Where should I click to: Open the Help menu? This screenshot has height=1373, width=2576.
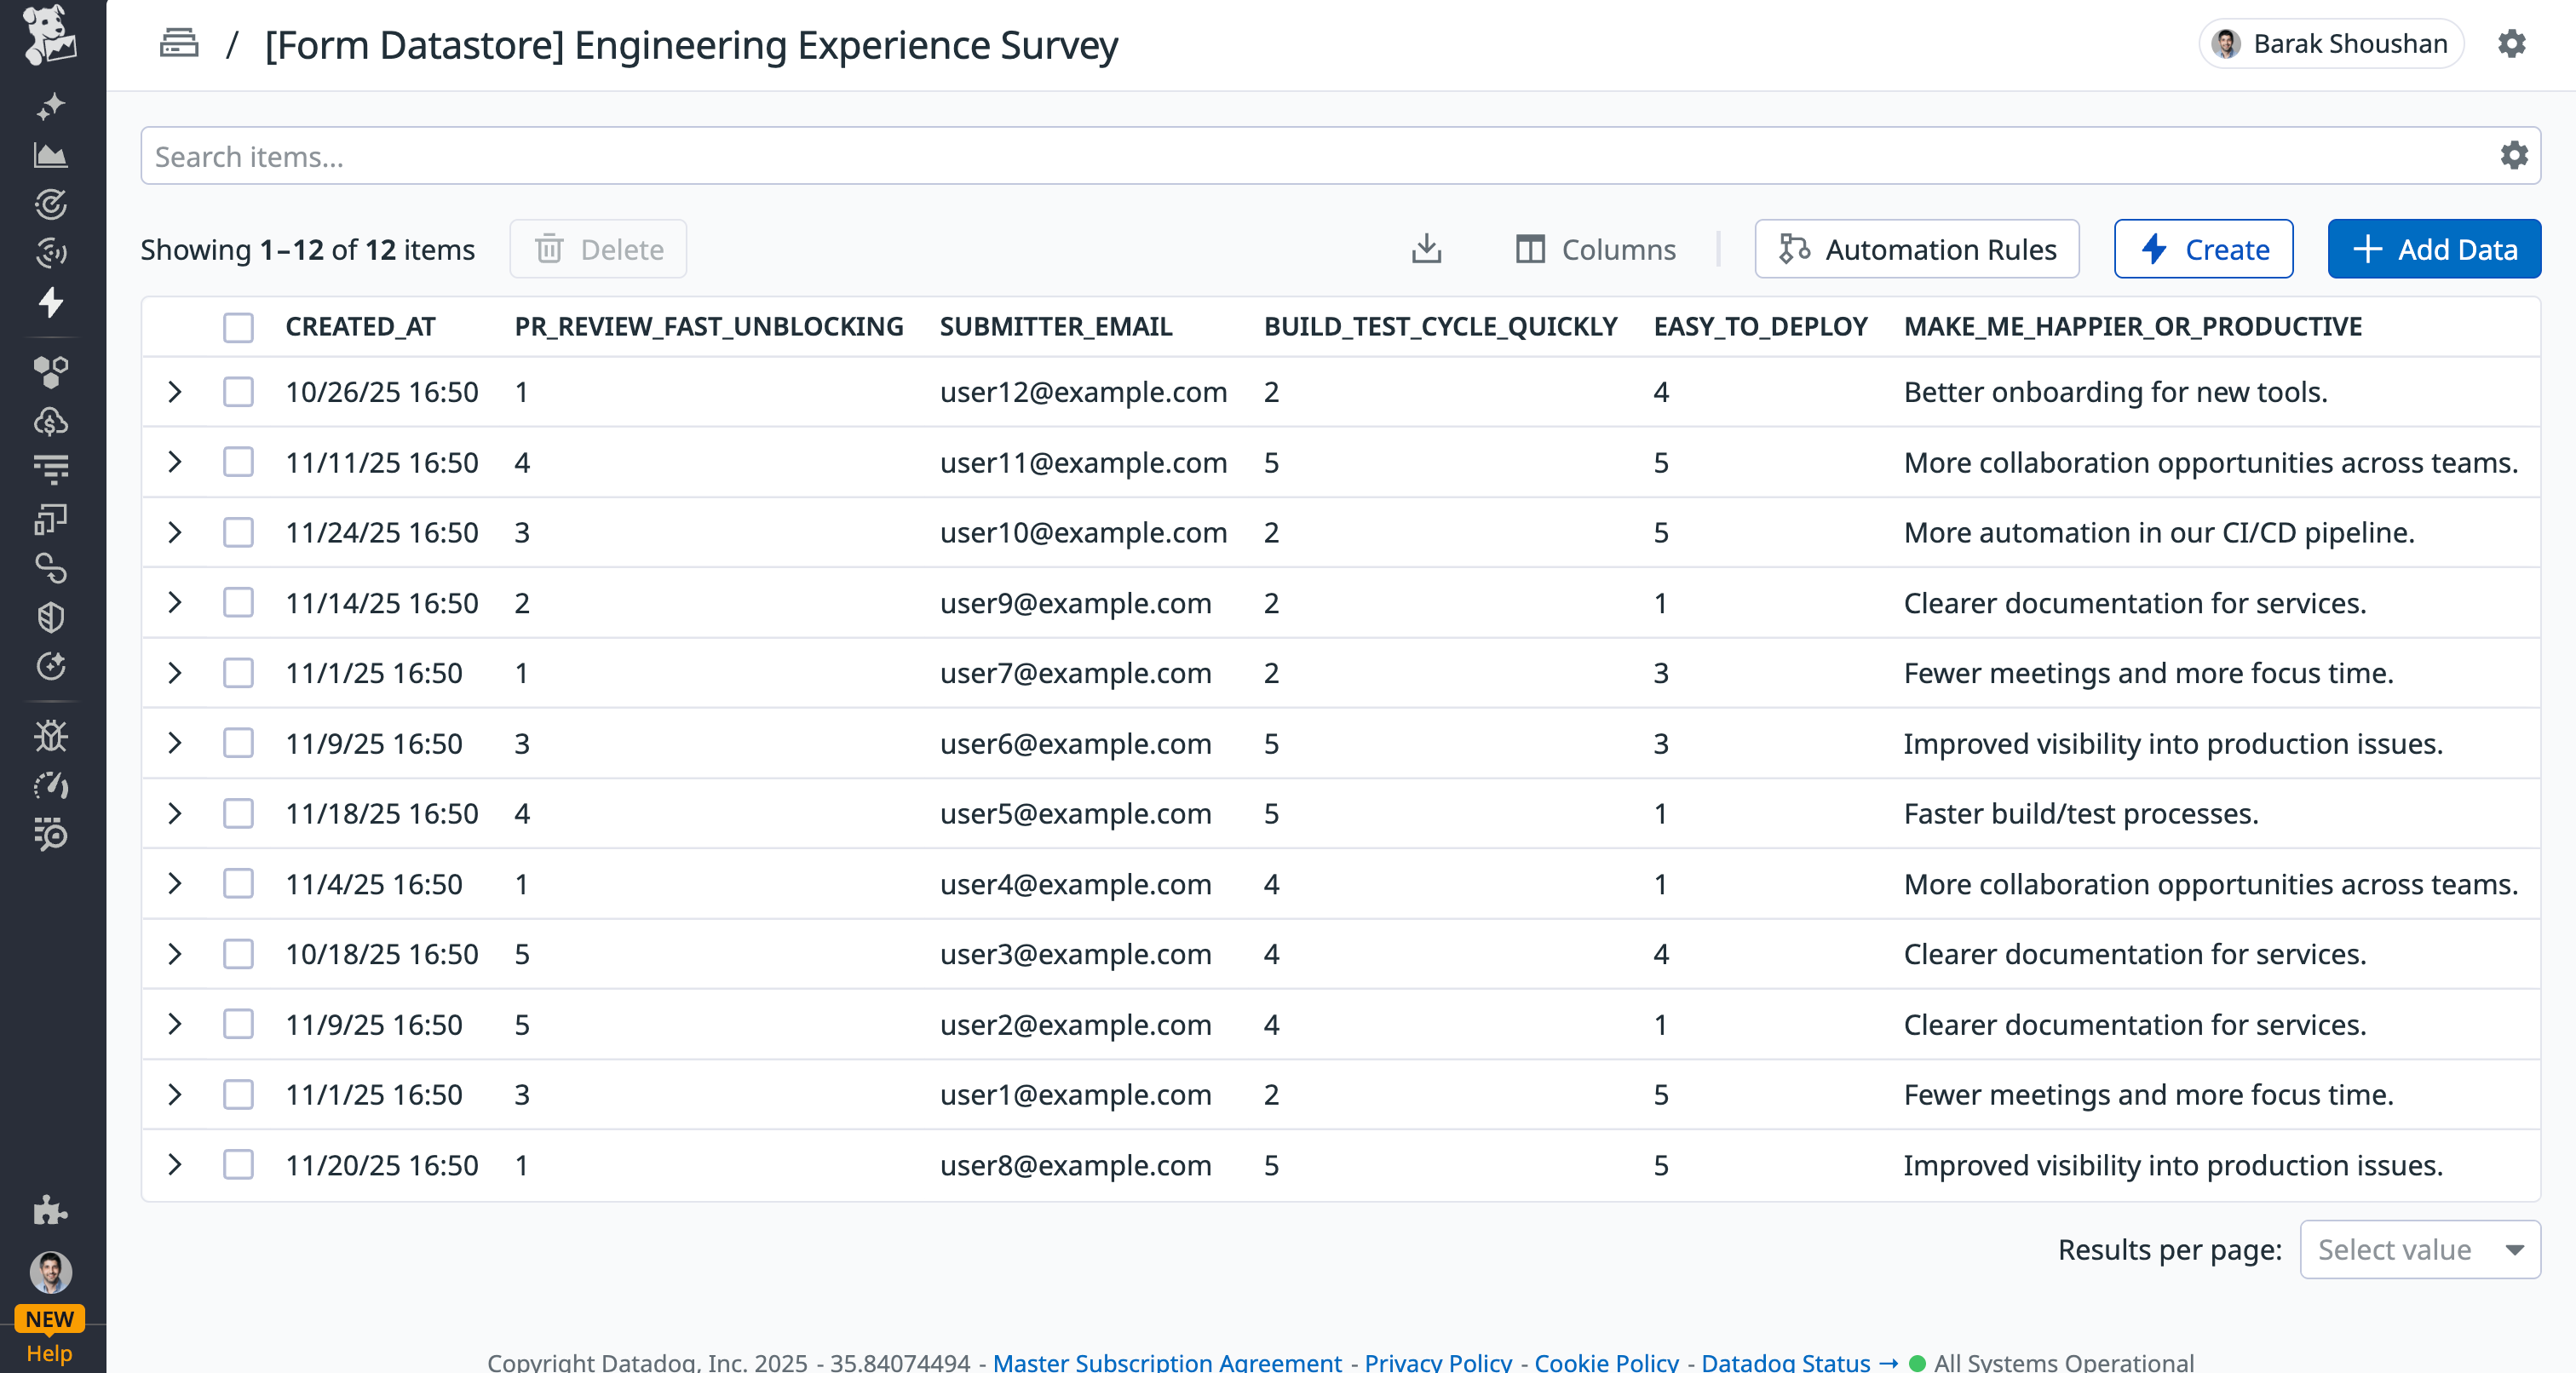(50, 1354)
